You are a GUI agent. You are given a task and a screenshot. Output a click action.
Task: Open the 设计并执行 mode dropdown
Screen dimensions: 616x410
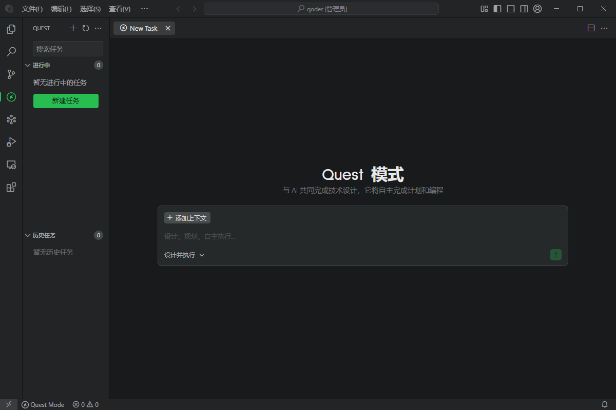click(x=184, y=255)
